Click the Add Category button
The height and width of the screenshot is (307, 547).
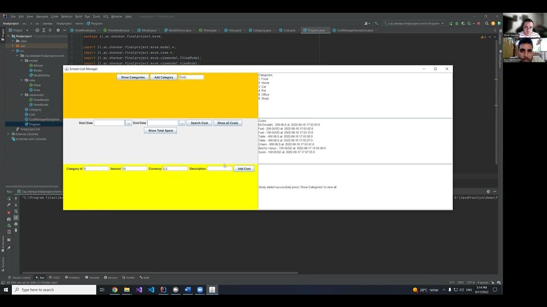164,77
